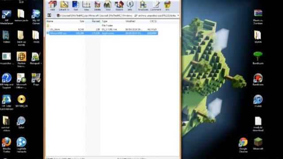Click the Extract To toolbar icon

[x=64, y=6]
